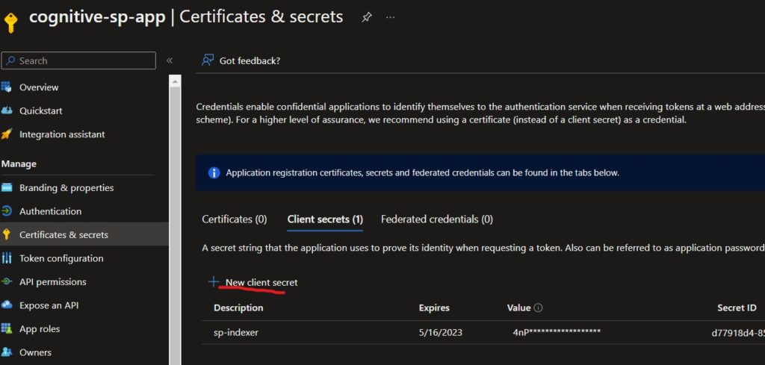Click the Secret ID column header
Screen dimensions: 765x365
point(737,308)
